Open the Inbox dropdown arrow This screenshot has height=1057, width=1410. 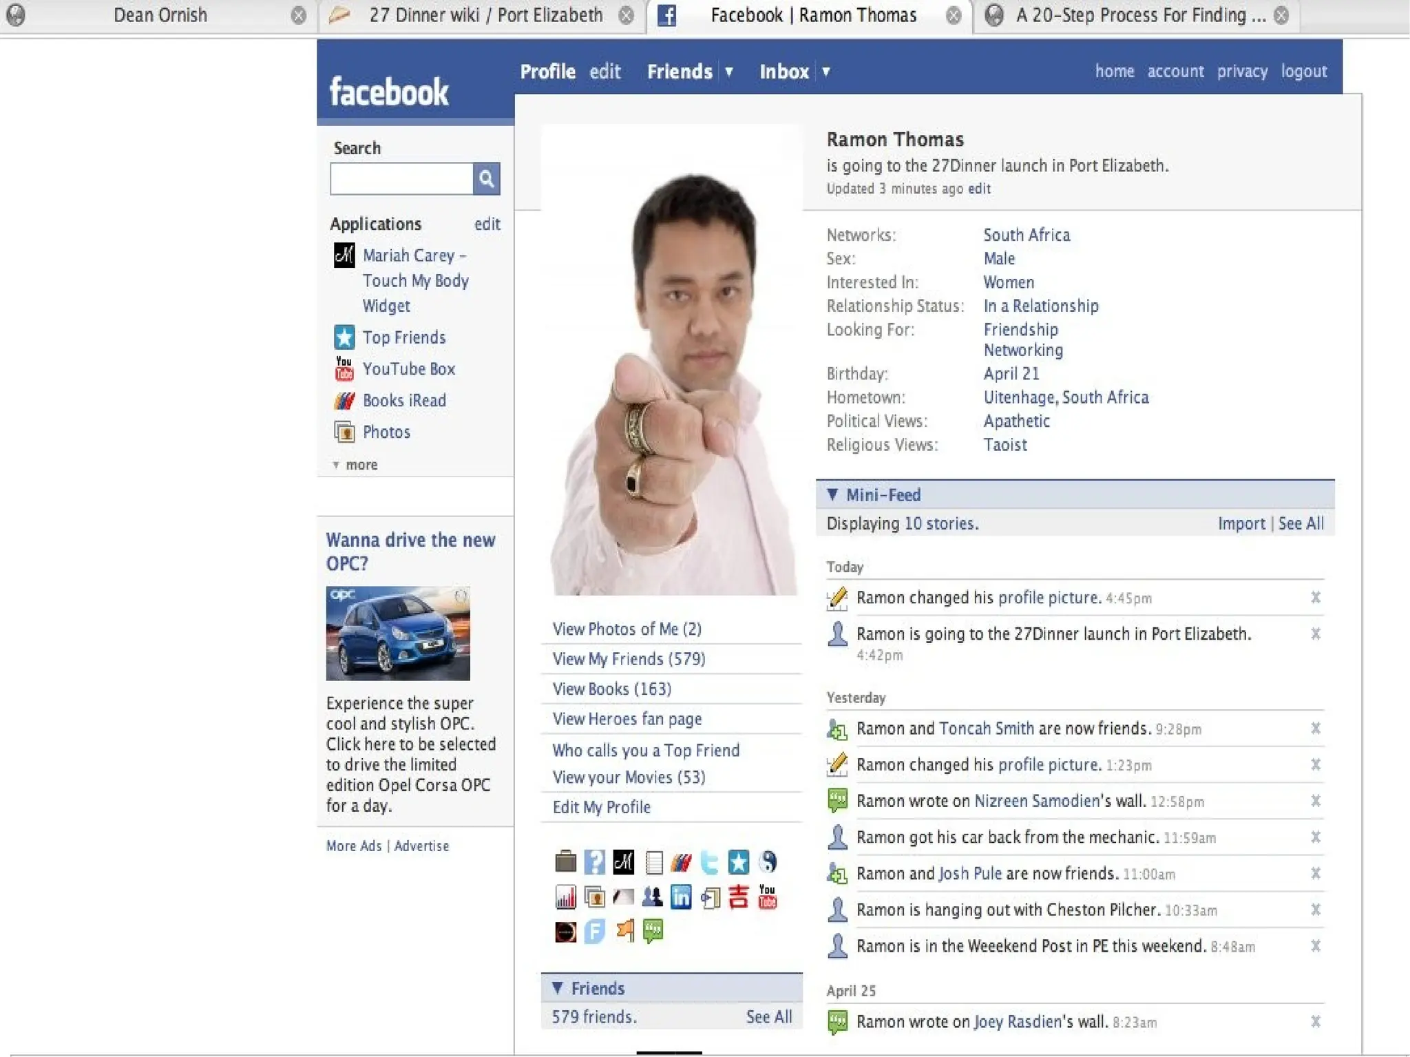coord(826,72)
